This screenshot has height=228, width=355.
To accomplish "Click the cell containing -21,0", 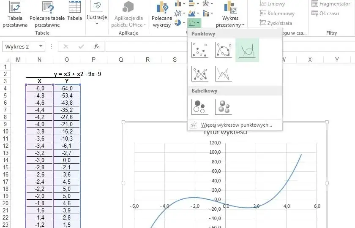I will [x=67, y=124].
